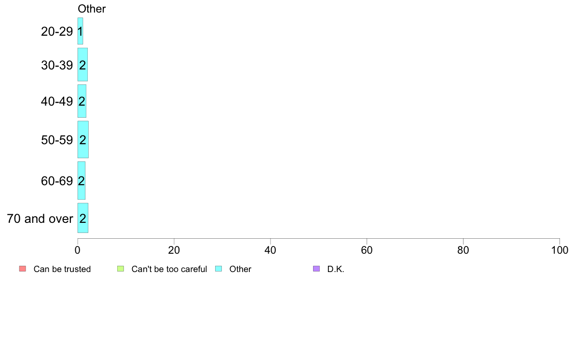Click the 20-29 axis label
573x355 pixels.
coord(57,31)
